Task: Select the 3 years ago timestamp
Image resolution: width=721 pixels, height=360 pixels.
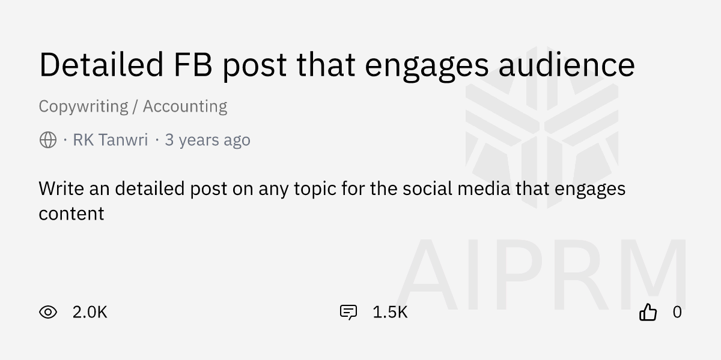Action: point(207,140)
